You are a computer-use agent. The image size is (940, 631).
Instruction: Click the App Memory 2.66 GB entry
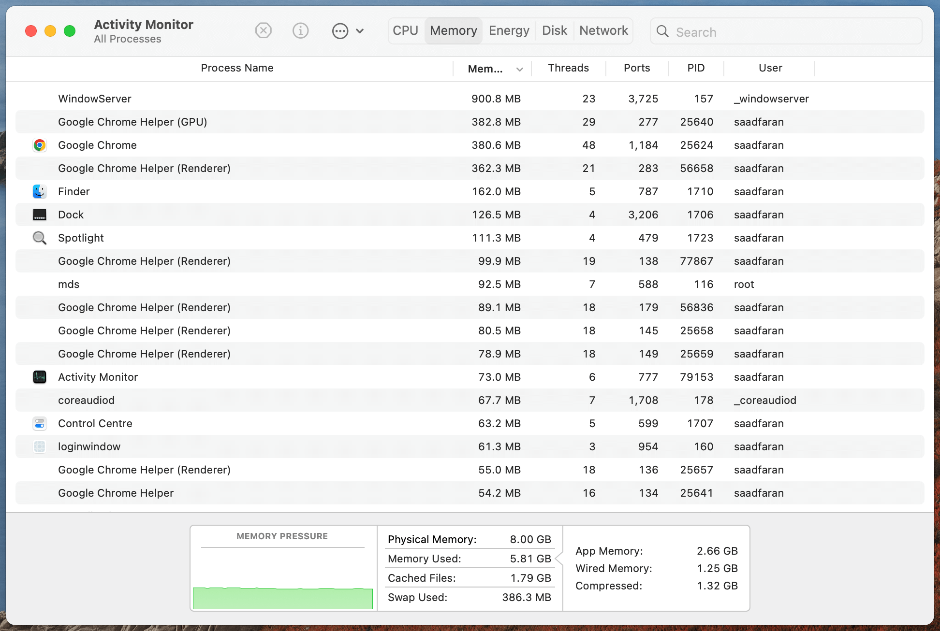tap(657, 551)
